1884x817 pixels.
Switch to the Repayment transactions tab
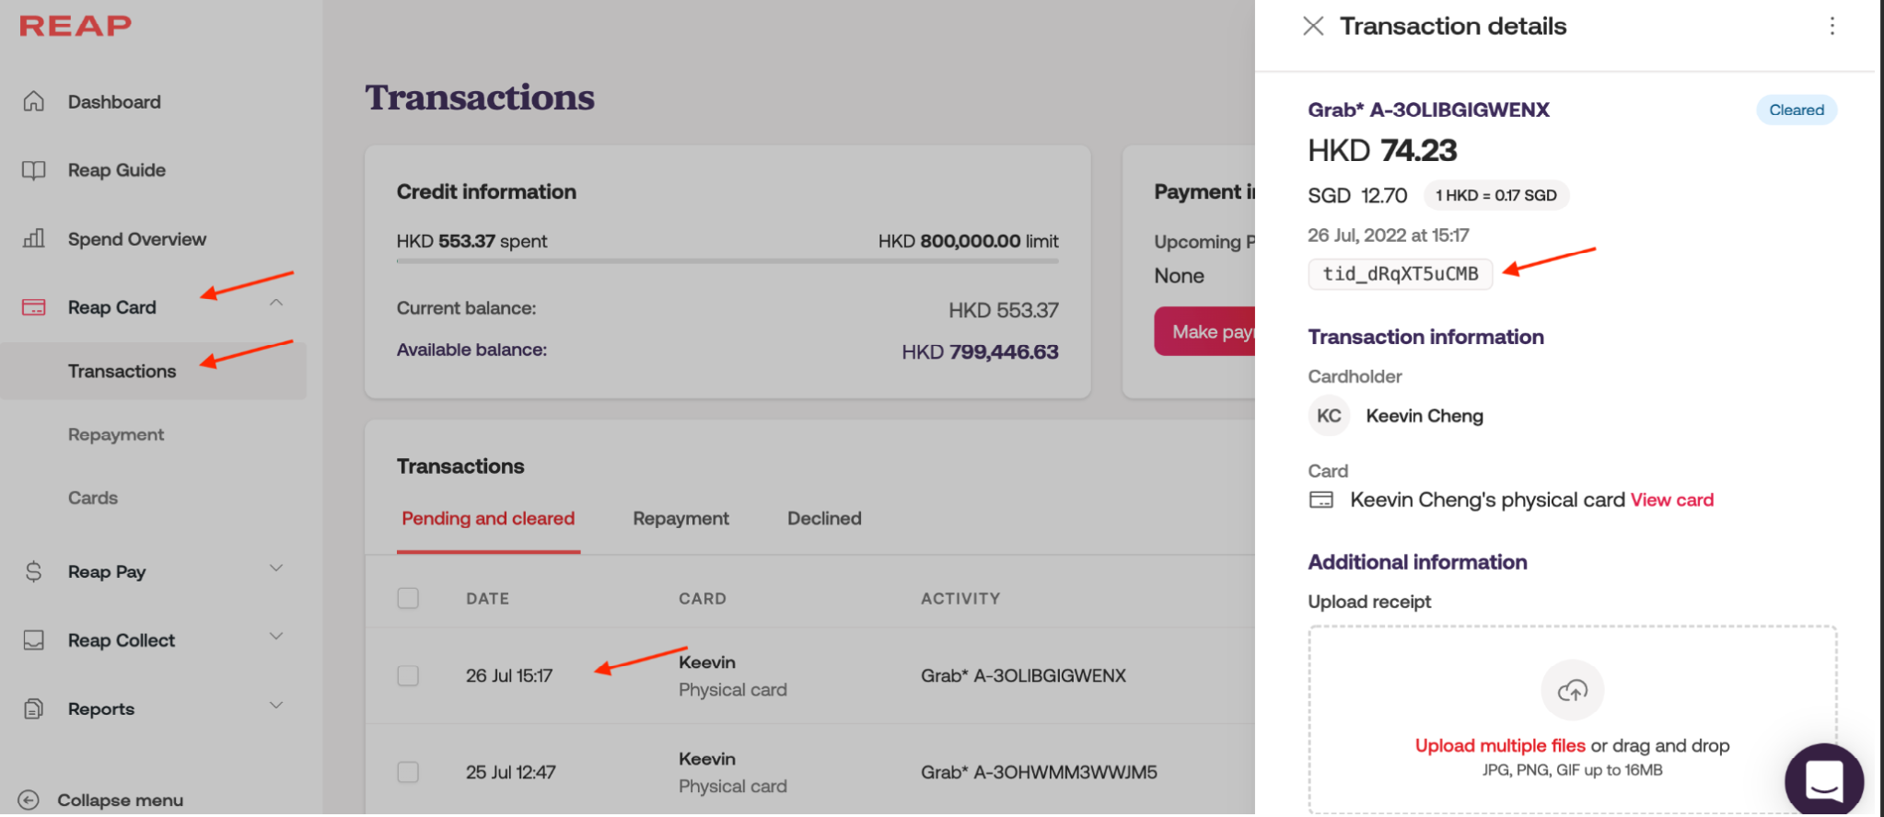[x=680, y=519]
